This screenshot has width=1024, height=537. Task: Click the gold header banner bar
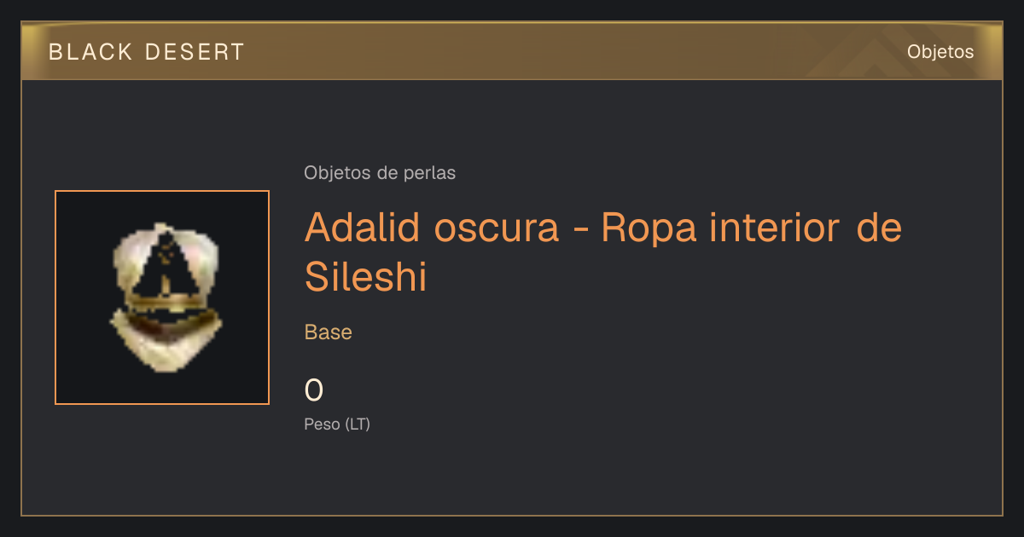[512, 51]
